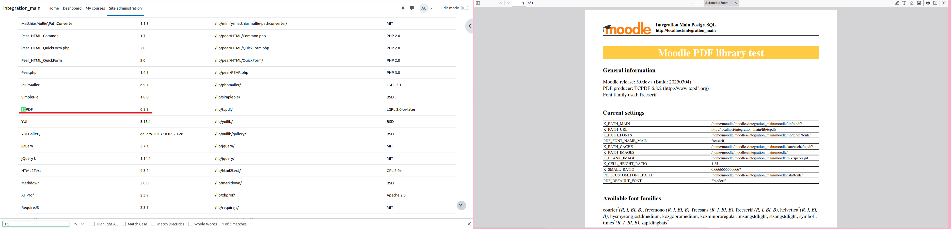This screenshot has height=229, width=951.
Task: Enable the Match Case checkbox
Action: click(124, 224)
